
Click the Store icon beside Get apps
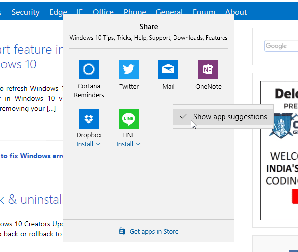coord(122,231)
